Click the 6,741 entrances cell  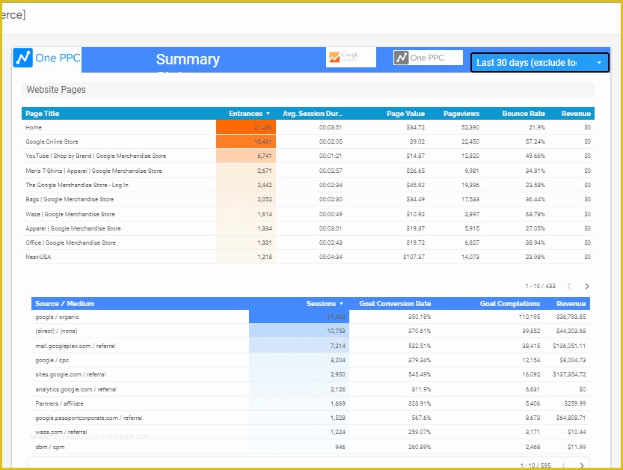246,156
